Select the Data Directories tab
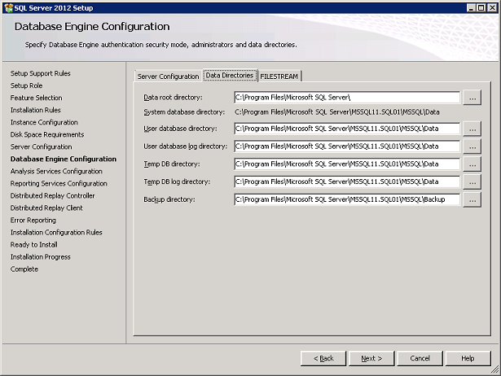This screenshot has height=376, width=501. pos(230,76)
